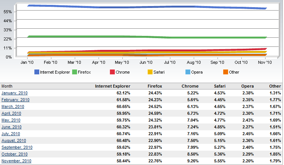Screen dimensions: 284x165
Task: Click the blue Internet Explorer legend swatch
Action: click(37, 72)
